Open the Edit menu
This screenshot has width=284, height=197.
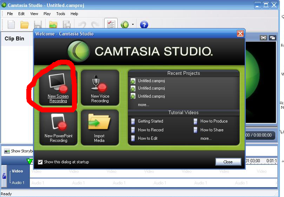pyautogui.click(x=21, y=14)
